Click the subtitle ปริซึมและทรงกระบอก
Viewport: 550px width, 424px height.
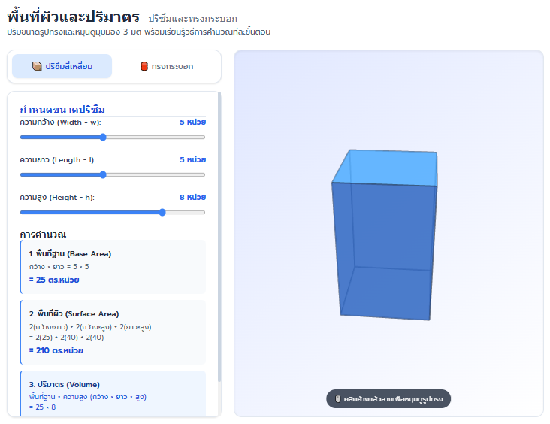192,18
